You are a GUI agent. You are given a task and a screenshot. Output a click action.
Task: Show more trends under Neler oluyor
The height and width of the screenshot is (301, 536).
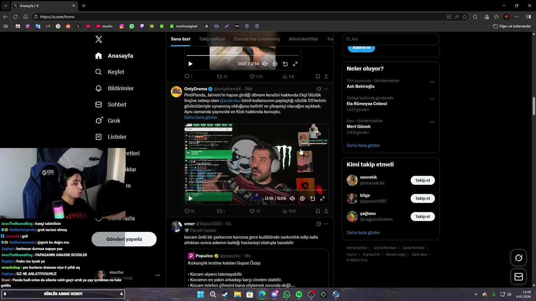point(363,145)
